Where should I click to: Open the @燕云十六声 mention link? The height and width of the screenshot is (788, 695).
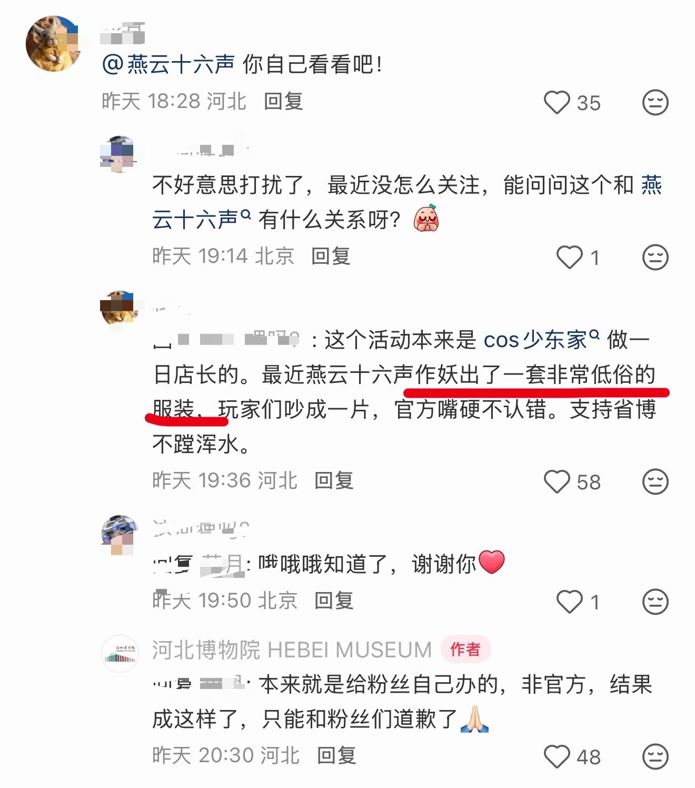click(168, 65)
